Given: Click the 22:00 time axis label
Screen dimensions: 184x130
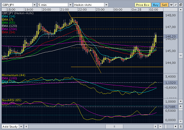Looking at the screenshot, I should pos(82,10).
